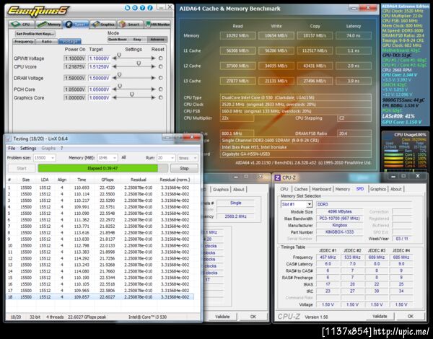Click the QPI/Vtt Voltage slider thumb
The height and width of the screenshot is (339, 433).
tap(119, 56)
